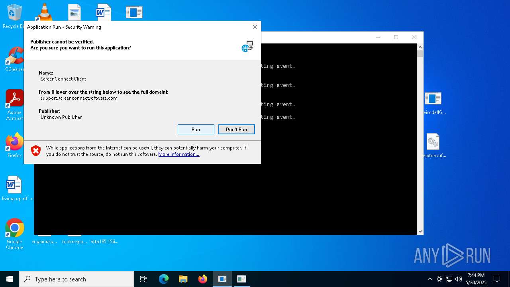The height and width of the screenshot is (287, 510).
Task: Select the desktop file ending in eimdallG...
Action: tap(433, 103)
